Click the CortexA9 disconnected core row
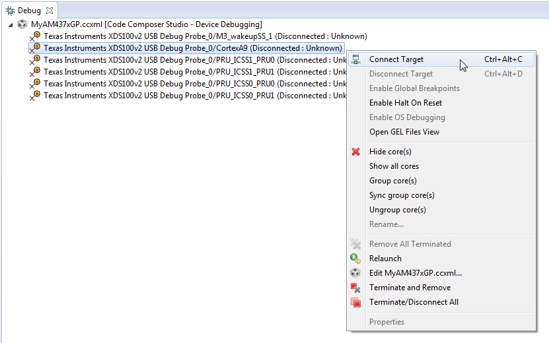Screen dimensions: 549x343 point(192,48)
